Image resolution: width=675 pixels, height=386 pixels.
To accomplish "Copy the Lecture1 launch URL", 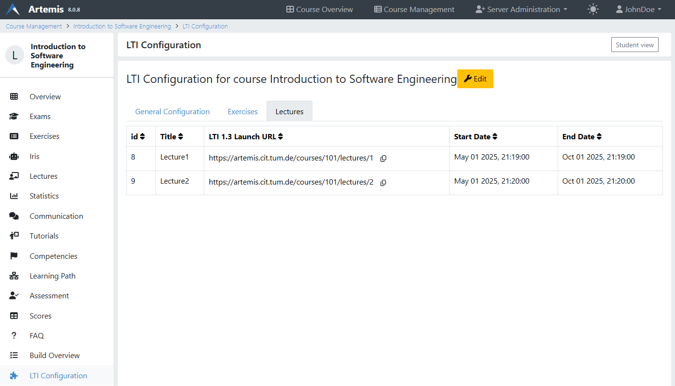I will pos(383,159).
